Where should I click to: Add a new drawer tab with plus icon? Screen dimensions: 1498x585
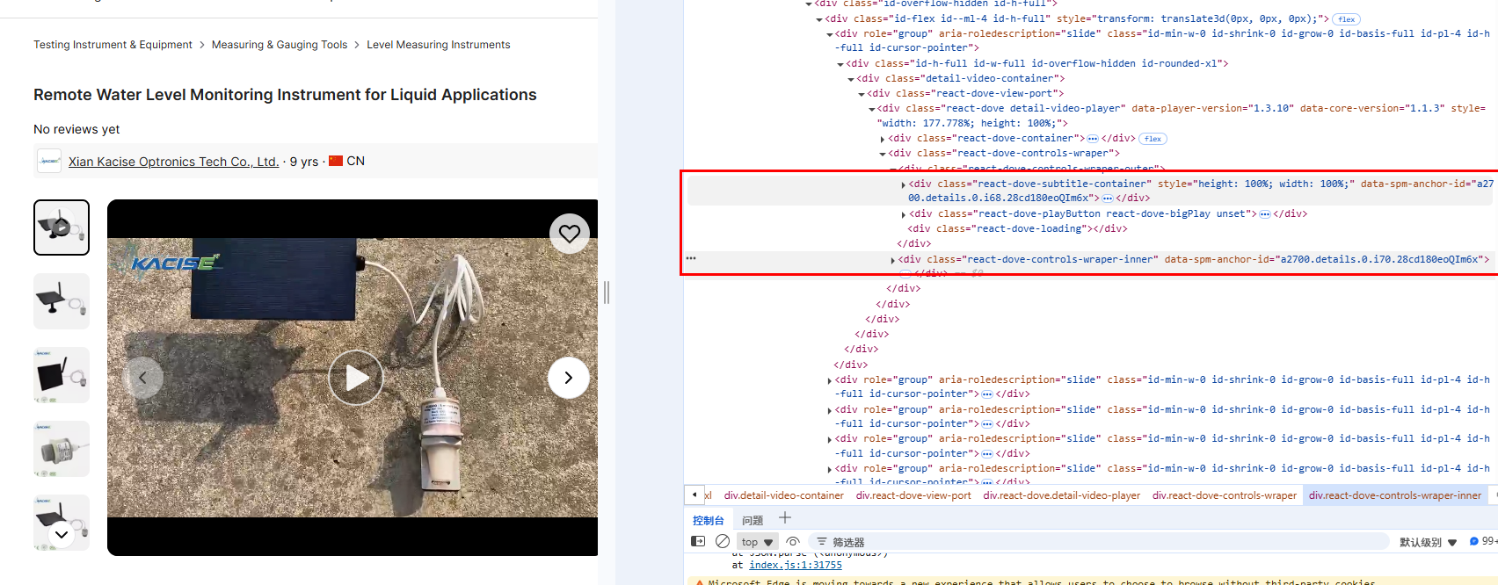(785, 518)
